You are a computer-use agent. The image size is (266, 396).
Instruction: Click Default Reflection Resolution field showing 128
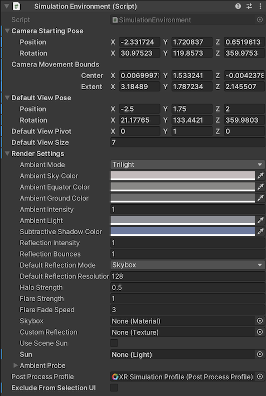[x=187, y=276]
